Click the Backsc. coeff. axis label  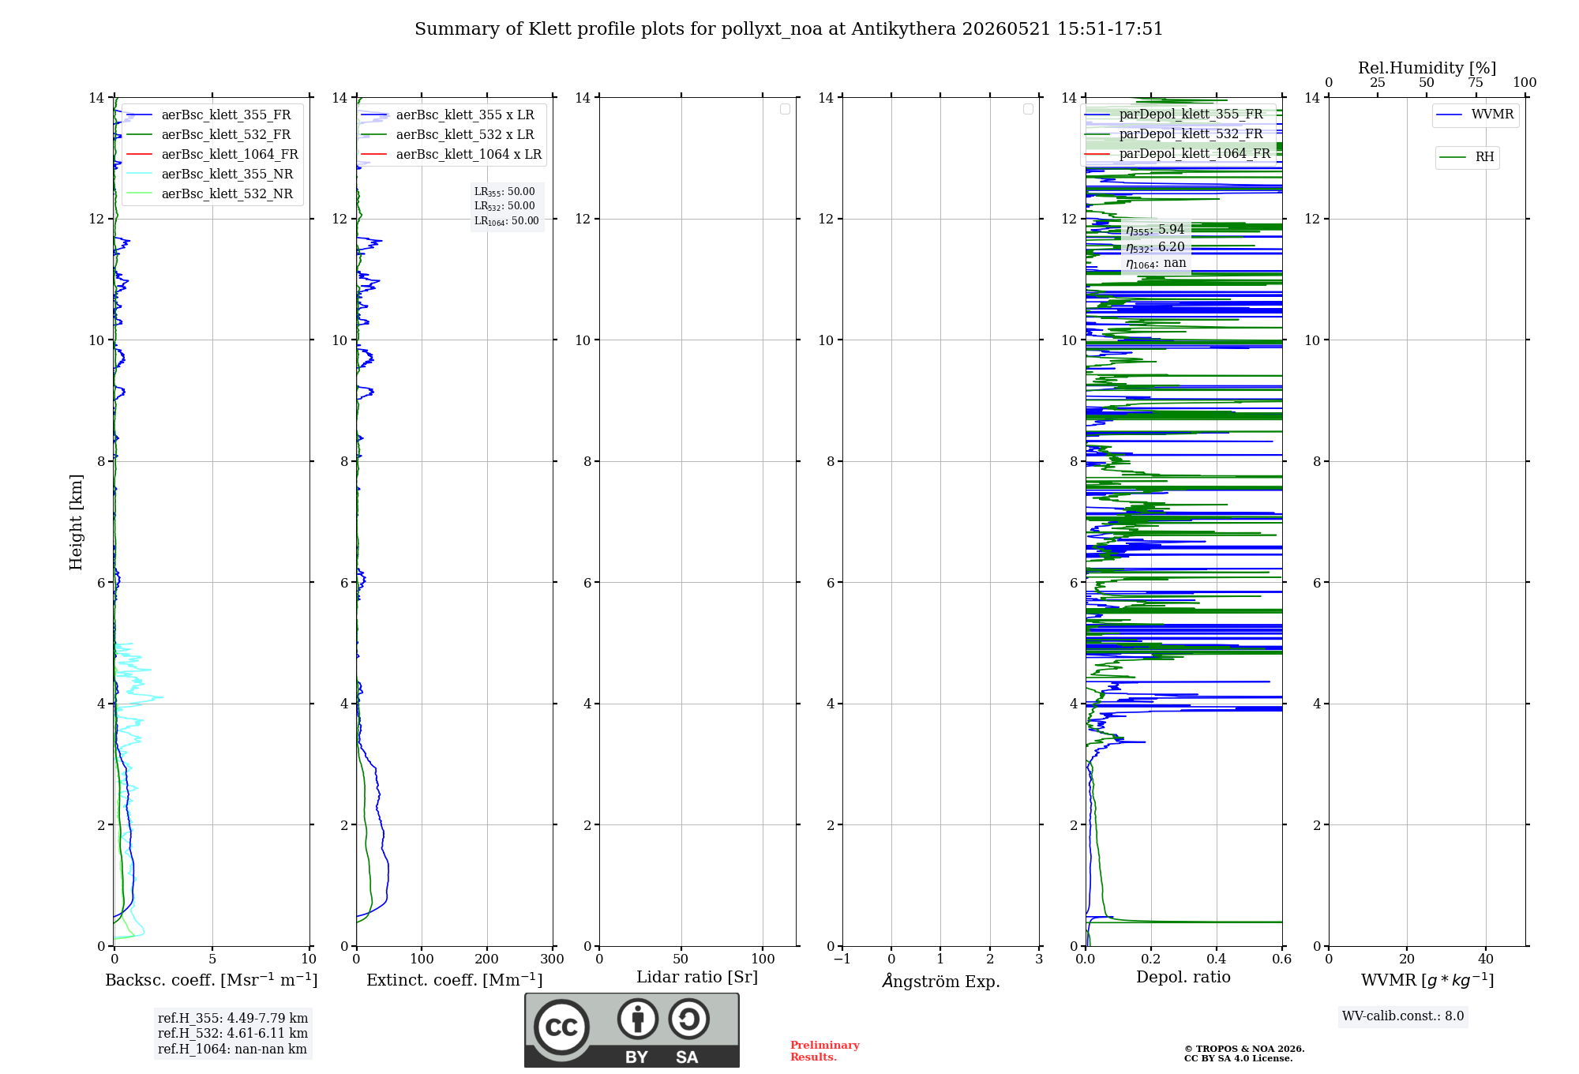[x=212, y=980]
